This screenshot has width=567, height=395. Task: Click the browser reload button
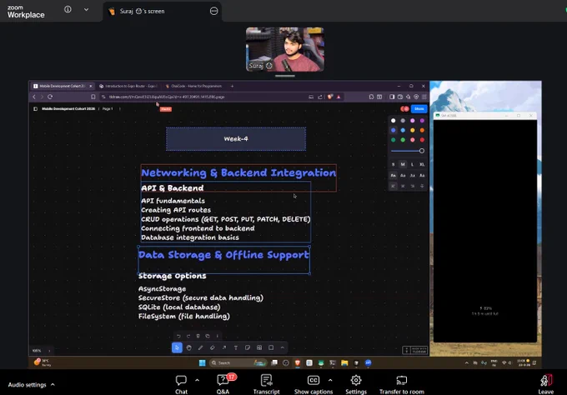(50, 97)
